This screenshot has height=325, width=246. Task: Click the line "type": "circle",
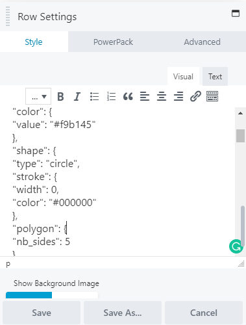coord(46,164)
